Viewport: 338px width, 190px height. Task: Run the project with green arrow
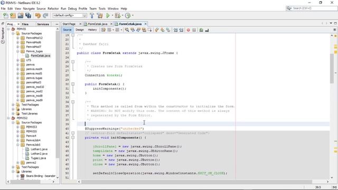coord(108,15)
